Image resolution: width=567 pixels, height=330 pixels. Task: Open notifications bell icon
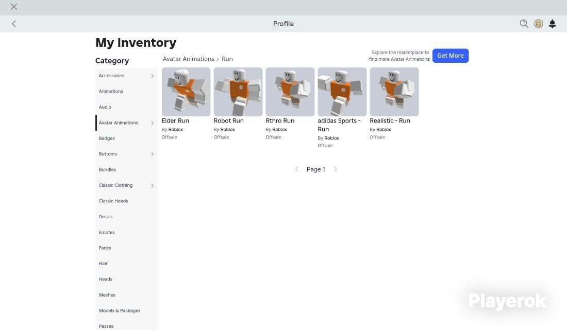552,24
